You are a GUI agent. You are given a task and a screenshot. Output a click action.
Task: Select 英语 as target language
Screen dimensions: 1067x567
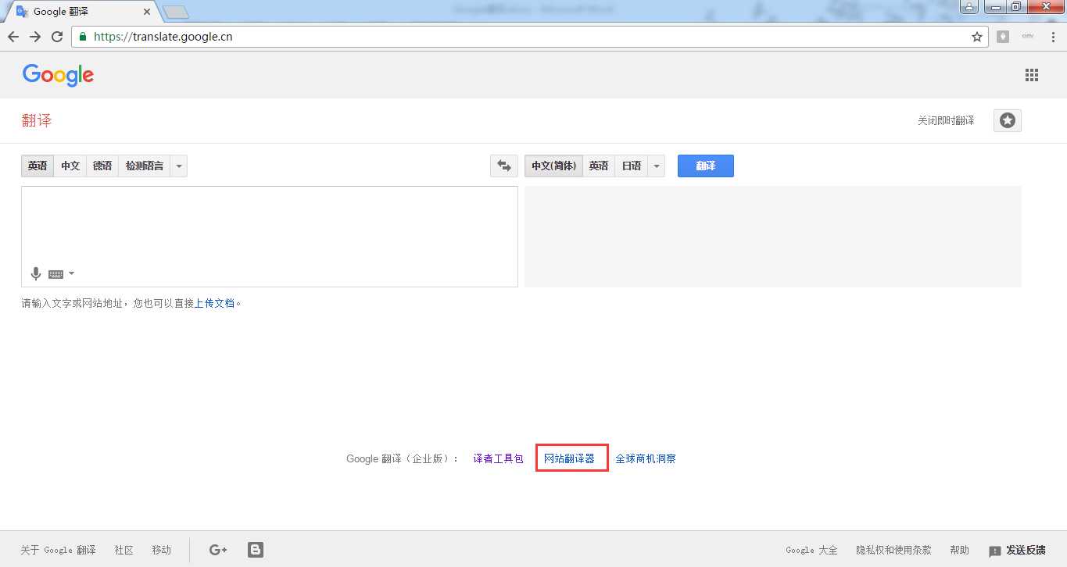[599, 166]
